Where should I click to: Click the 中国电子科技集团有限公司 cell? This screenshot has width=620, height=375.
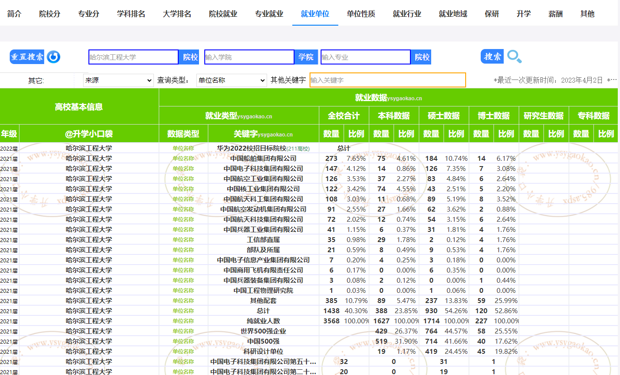(x=263, y=168)
